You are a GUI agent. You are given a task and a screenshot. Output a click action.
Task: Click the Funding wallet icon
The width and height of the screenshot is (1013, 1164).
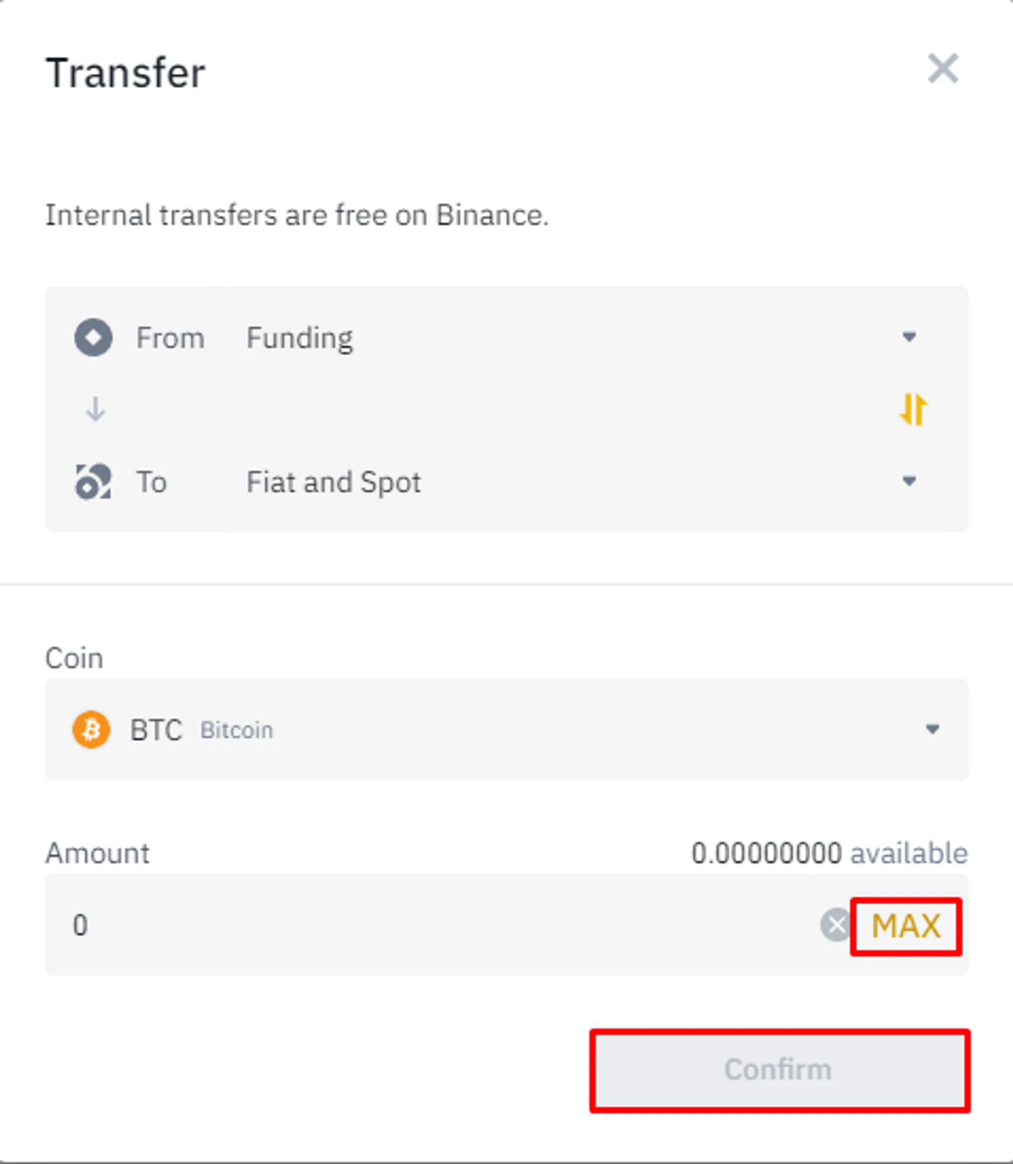point(93,337)
